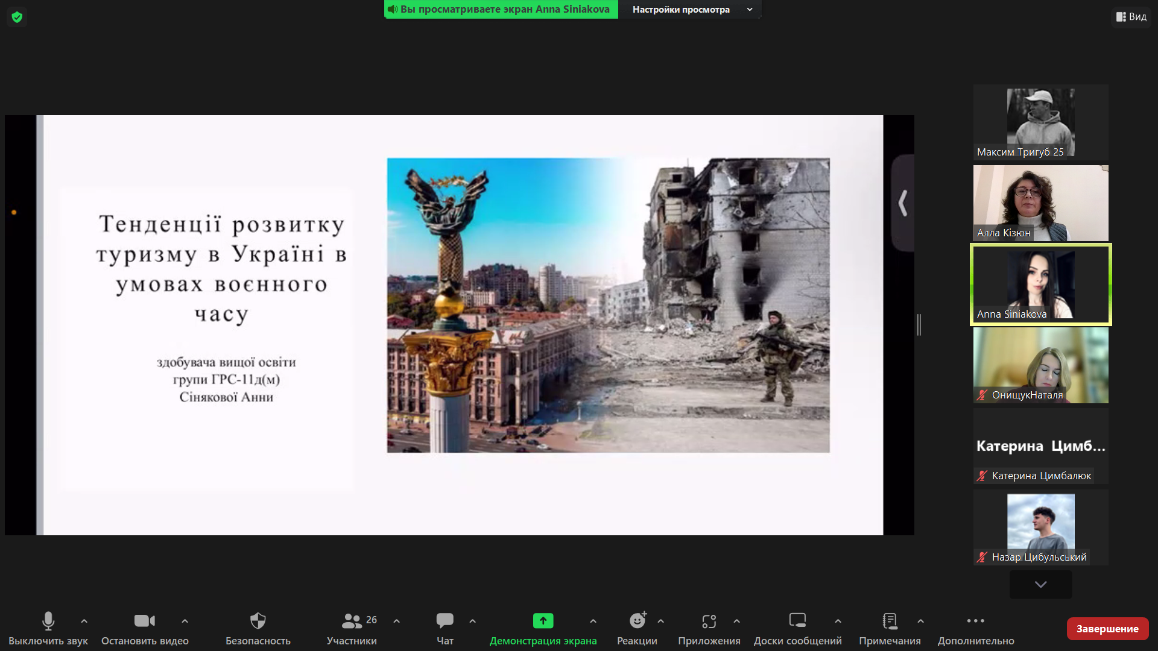The image size is (1158, 651).
Task: Open the Whiteboards (Доски сообщений) icon
Action: [x=797, y=621]
